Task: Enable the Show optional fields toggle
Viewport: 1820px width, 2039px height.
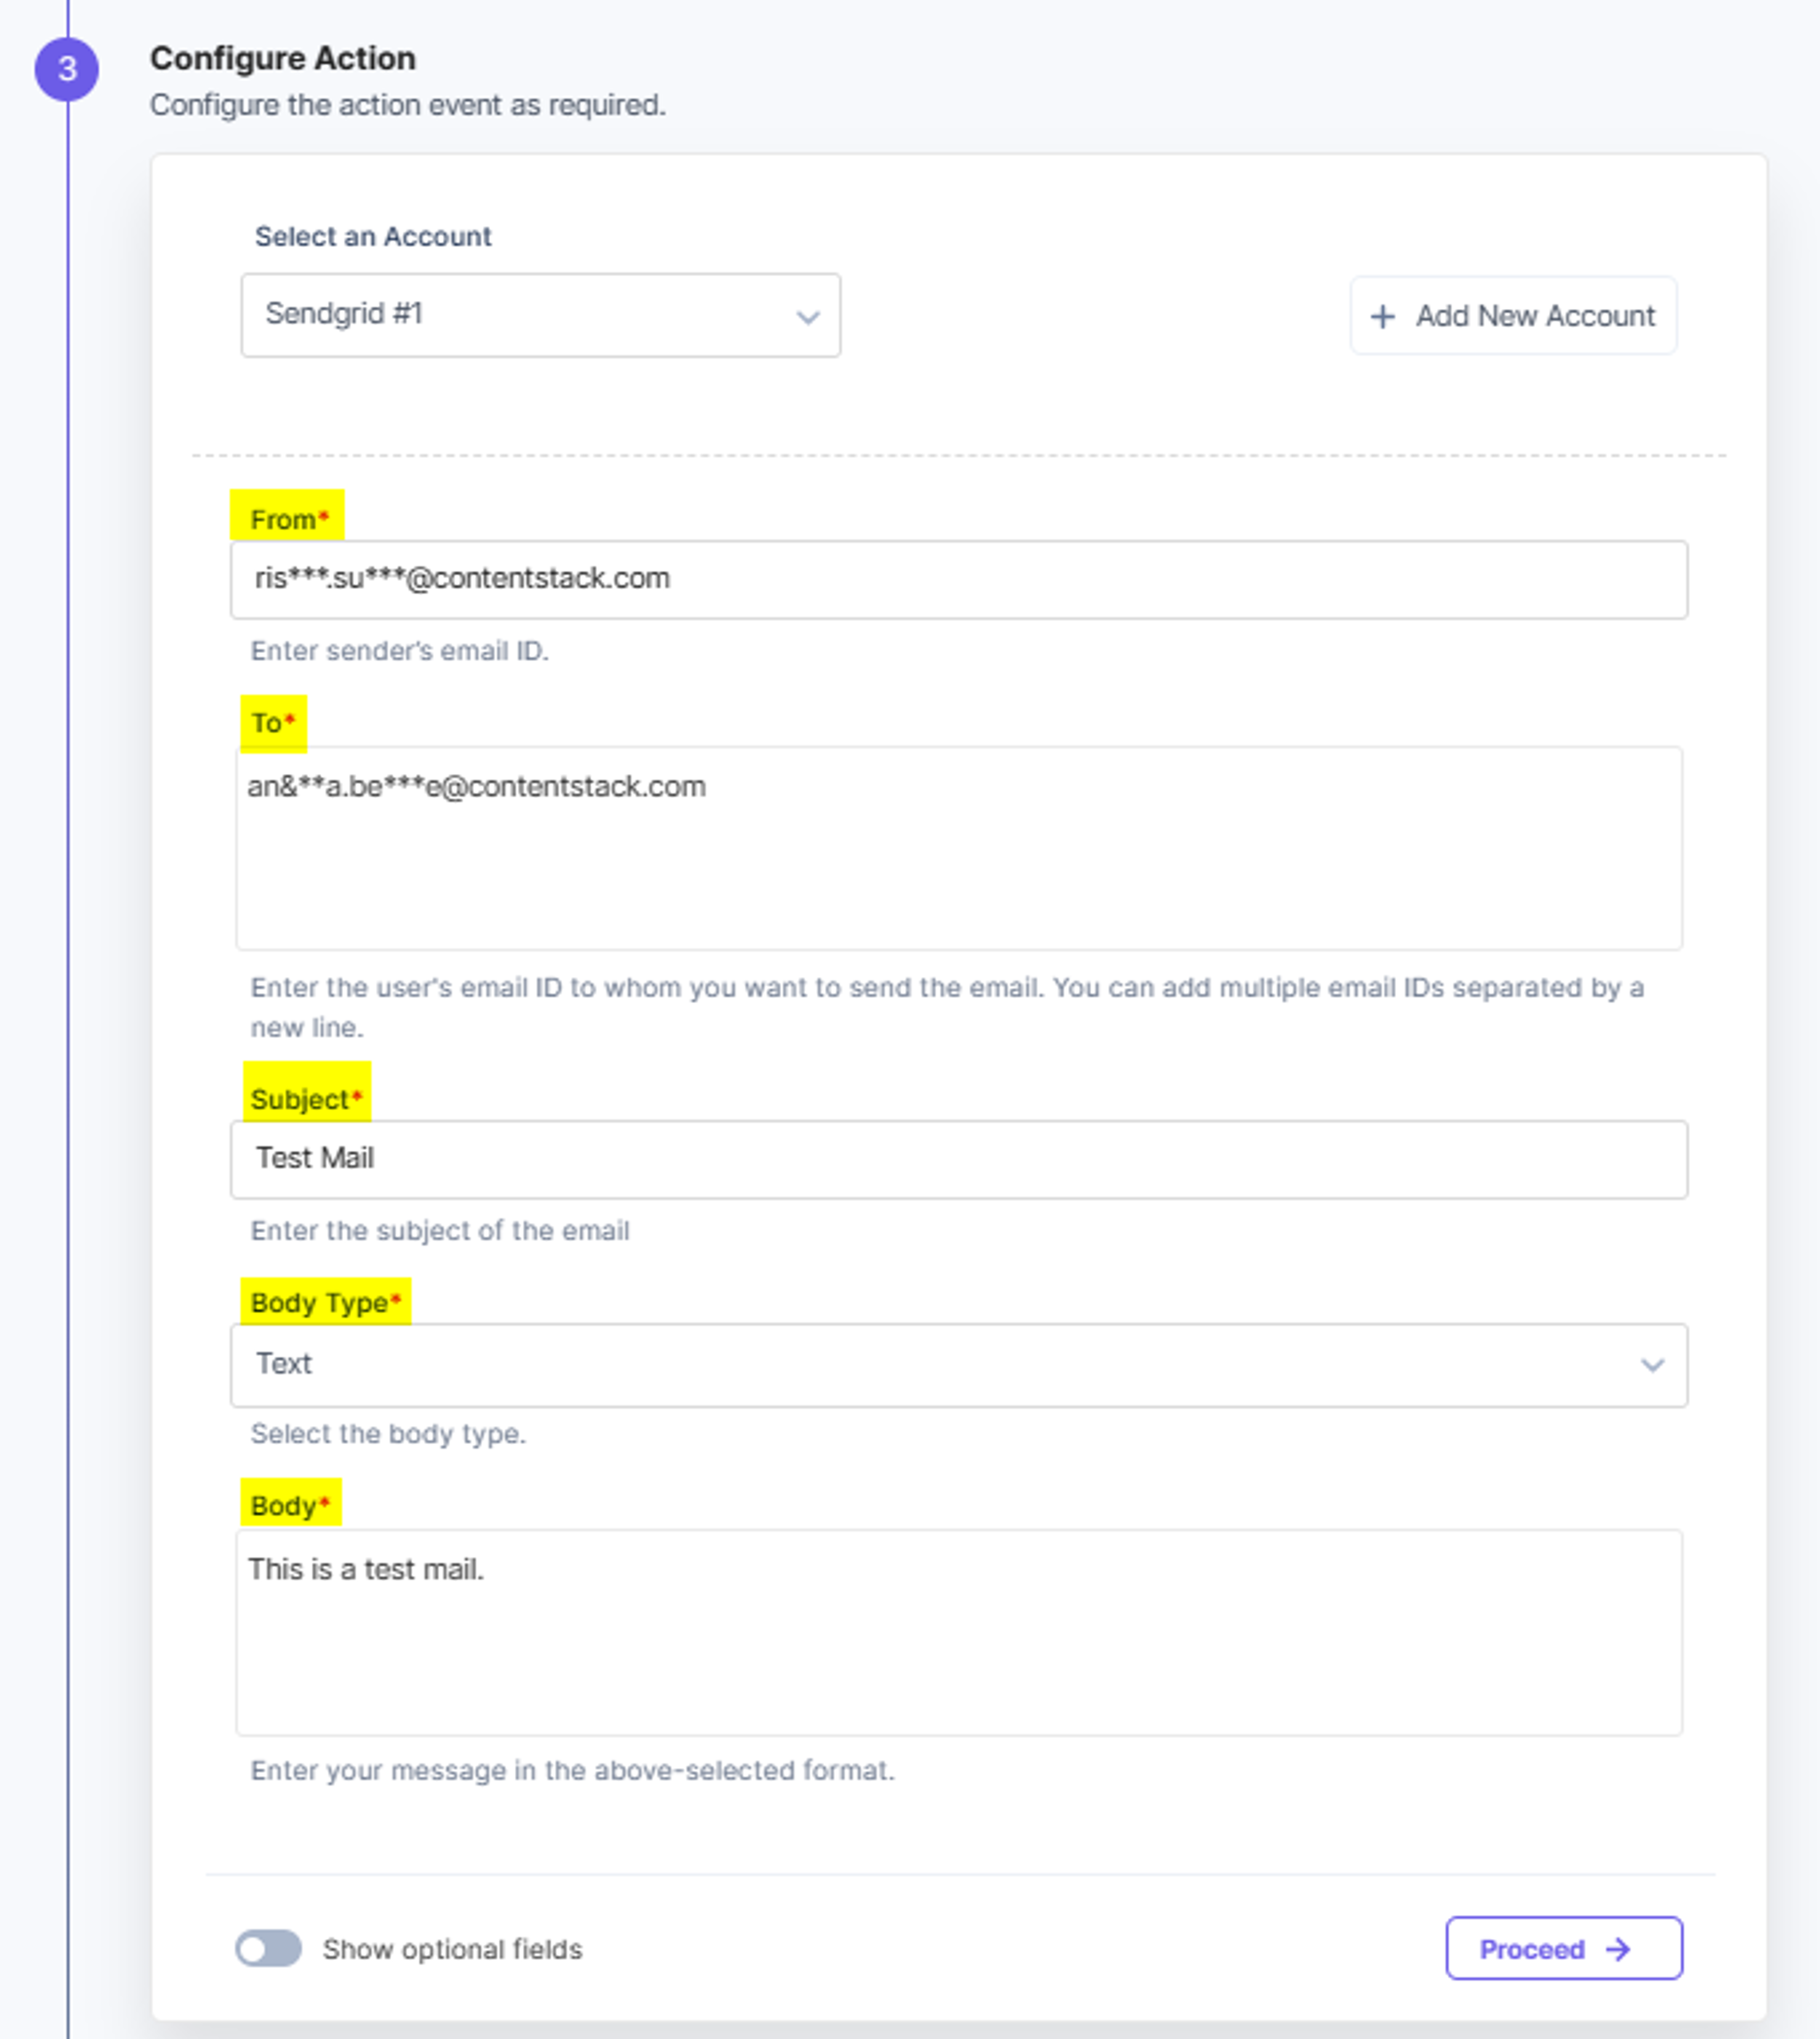Action: (268, 1948)
